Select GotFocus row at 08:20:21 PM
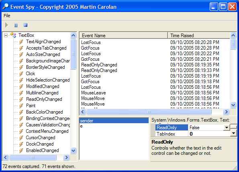239x172 pixels. [155, 59]
